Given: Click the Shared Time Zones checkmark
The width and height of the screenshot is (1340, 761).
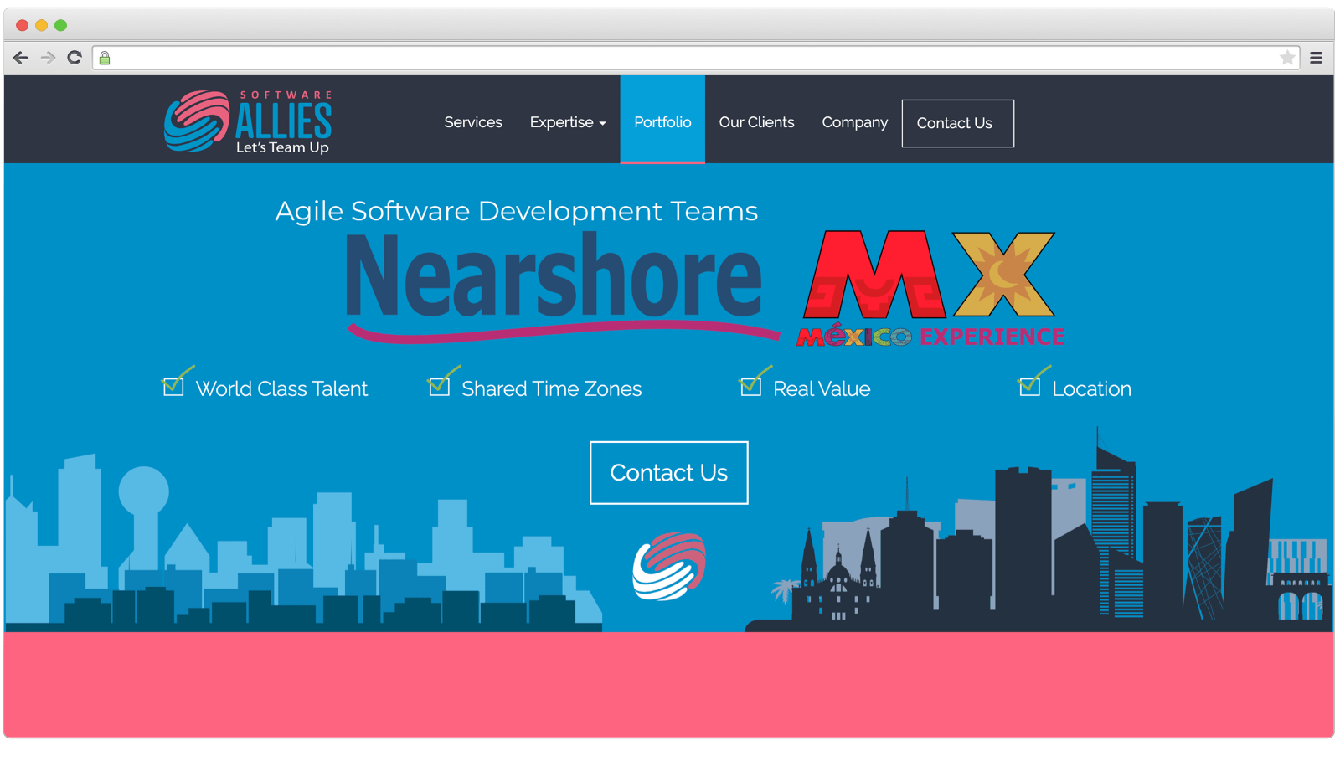Looking at the screenshot, I should [443, 382].
